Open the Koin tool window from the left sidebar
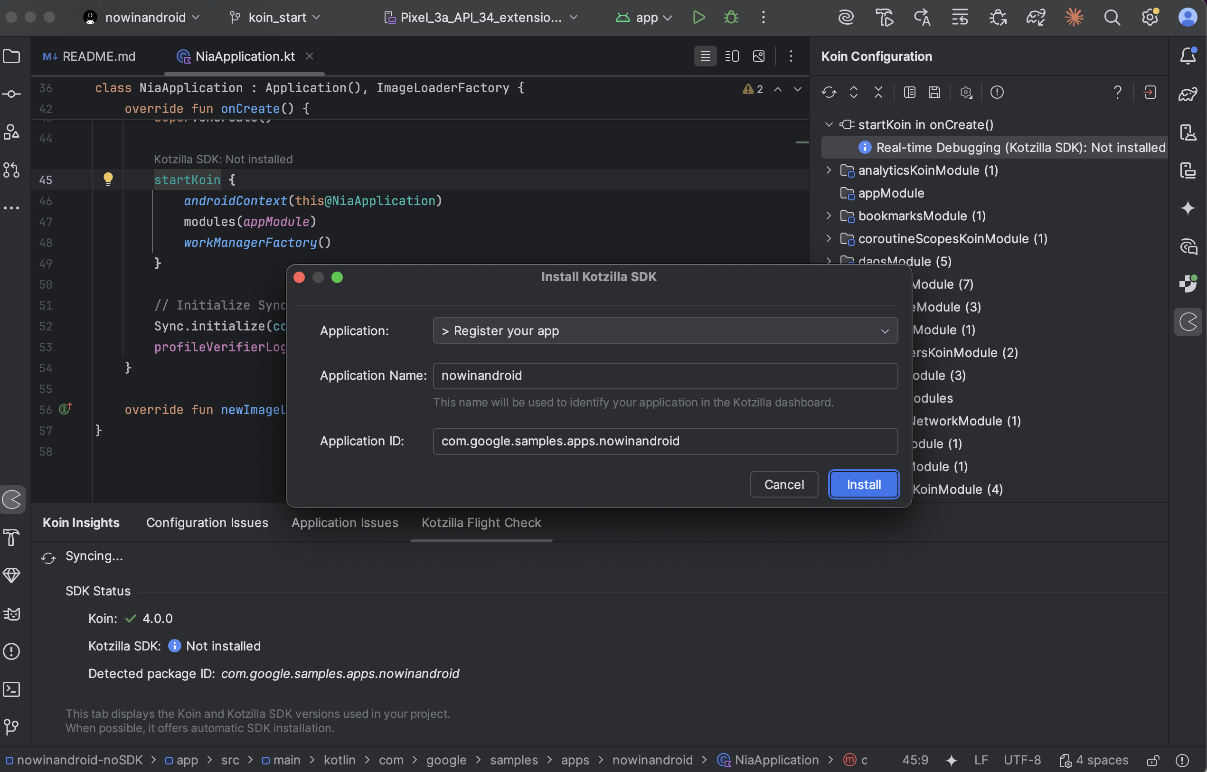Screen dimensions: 1207x772 12,499
